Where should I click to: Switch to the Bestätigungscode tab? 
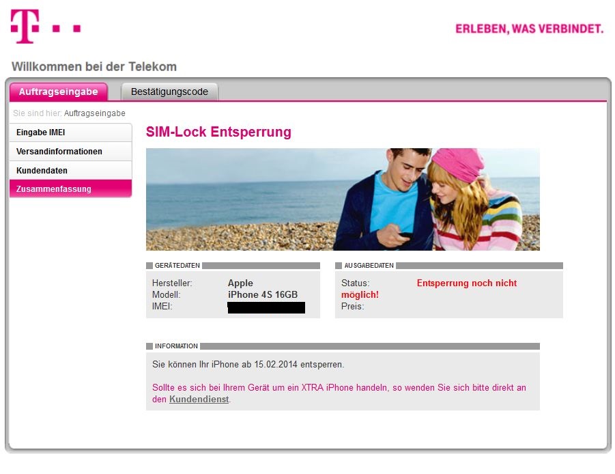click(x=169, y=92)
